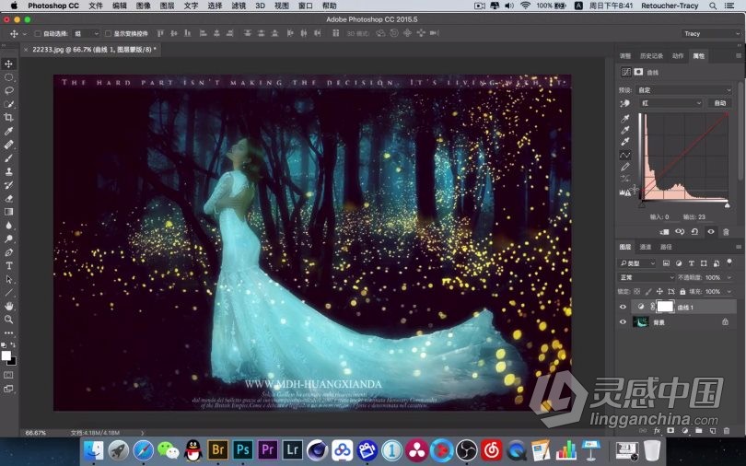The width and height of the screenshot is (746, 466).
Task: Toggle lock all padlock in Layers
Action: pyautogui.click(x=682, y=292)
